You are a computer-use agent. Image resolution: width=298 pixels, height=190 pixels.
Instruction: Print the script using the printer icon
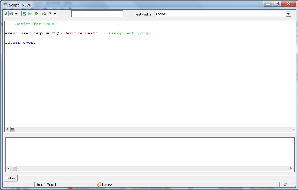pyautogui.click(x=44, y=13)
